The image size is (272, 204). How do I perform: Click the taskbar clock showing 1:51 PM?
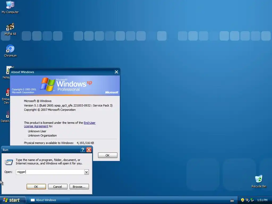coord(262,200)
